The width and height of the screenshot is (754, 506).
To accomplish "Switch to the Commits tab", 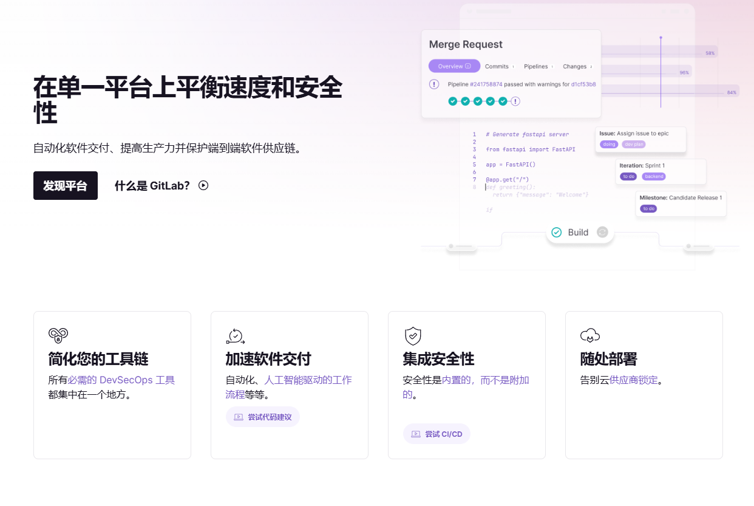I will pos(499,67).
